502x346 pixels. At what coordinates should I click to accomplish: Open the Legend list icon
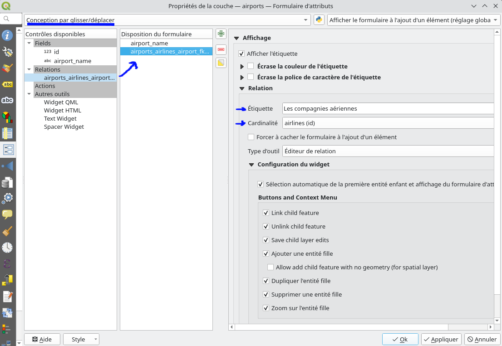point(7,329)
